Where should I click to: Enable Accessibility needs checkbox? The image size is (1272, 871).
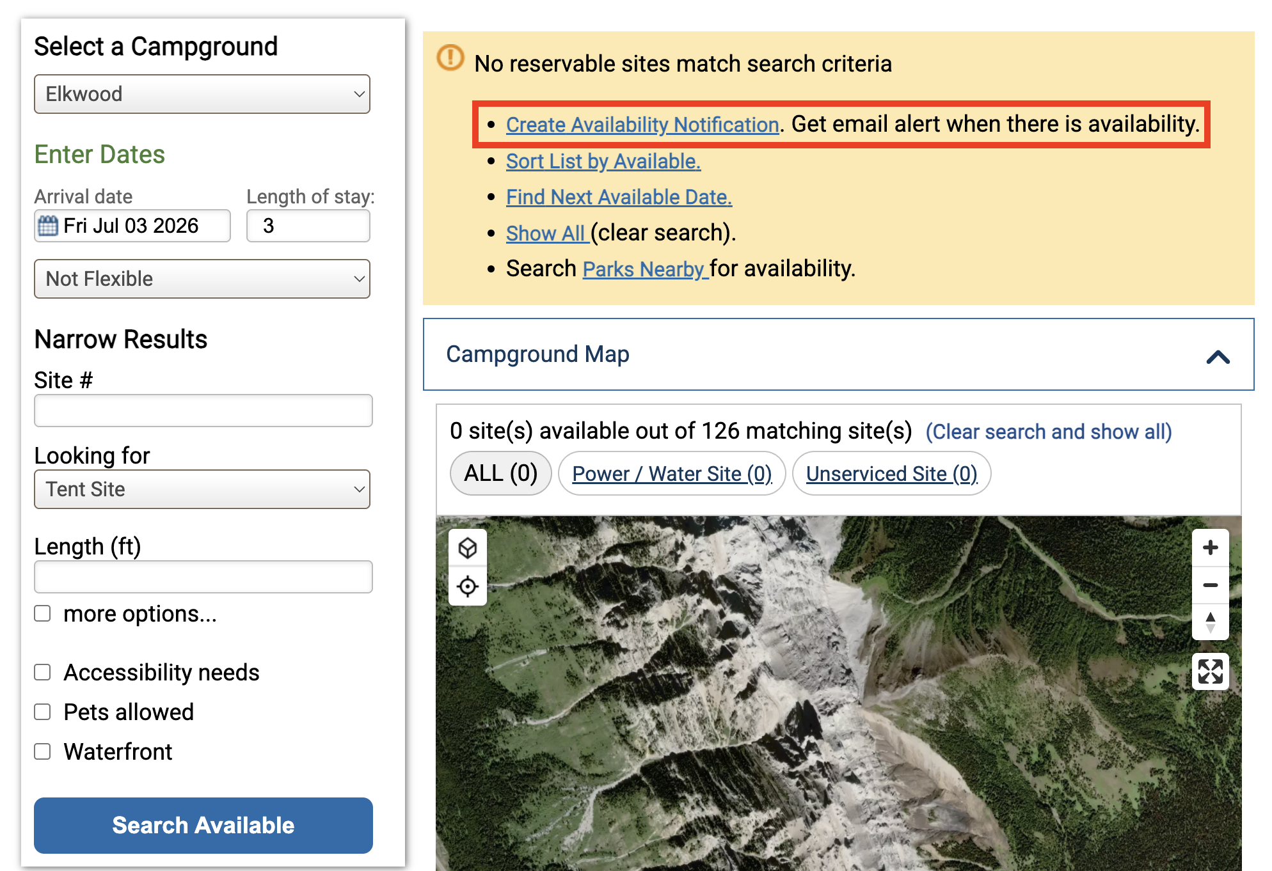click(42, 672)
